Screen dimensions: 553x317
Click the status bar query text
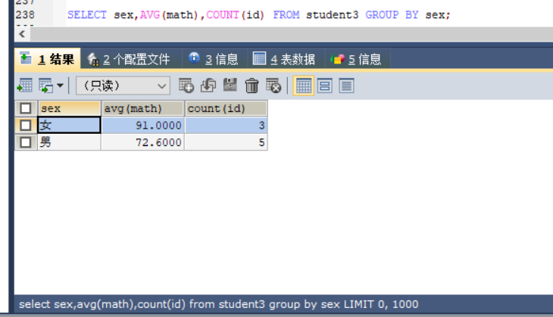tap(218, 304)
